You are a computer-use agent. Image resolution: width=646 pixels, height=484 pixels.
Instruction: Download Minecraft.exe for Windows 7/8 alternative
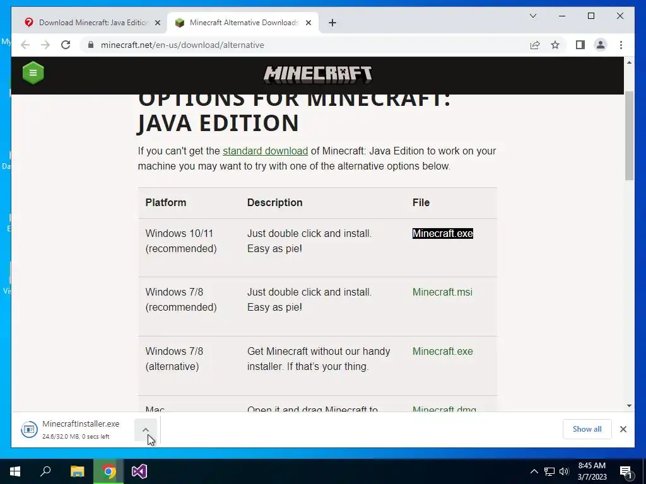click(x=442, y=352)
